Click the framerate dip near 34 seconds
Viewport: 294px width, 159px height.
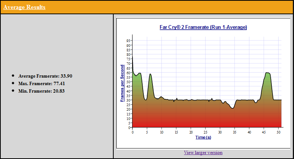tap(233, 108)
